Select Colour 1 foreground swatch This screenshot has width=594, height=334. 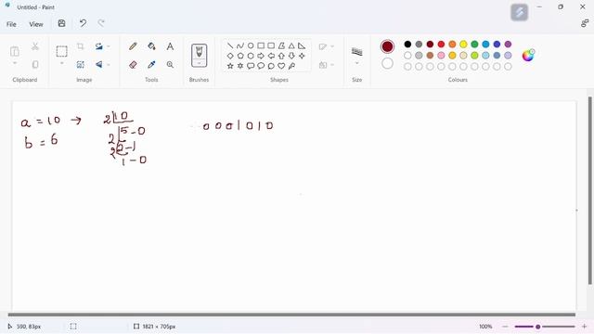387,46
